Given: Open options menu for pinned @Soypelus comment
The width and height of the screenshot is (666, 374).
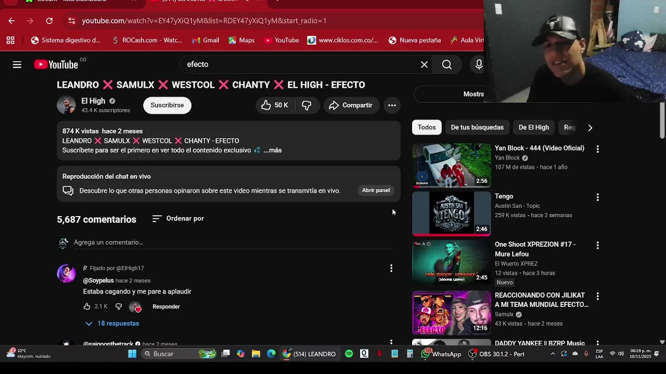Looking at the screenshot, I should tap(391, 269).
